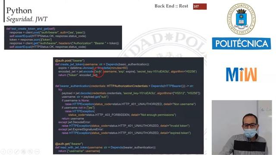
Task: Click the '@auth.get("/bearer")' decorator line
Action: click(69, 144)
